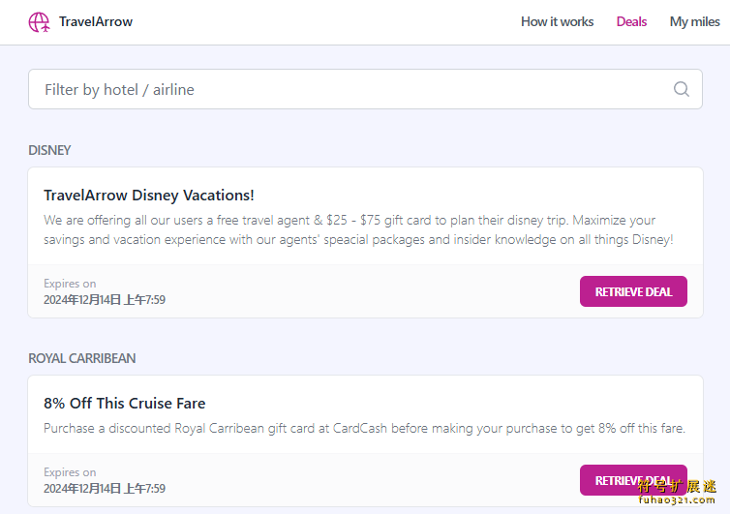Select the TravelArrow Disney Vacations! title
The image size is (730, 514).
(149, 196)
